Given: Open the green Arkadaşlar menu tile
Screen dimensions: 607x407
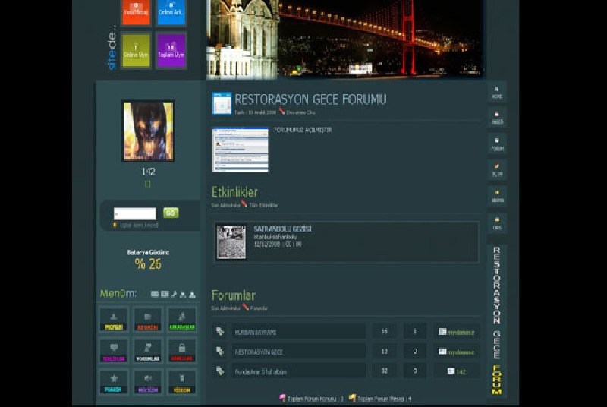Looking at the screenshot, I should (182, 320).
